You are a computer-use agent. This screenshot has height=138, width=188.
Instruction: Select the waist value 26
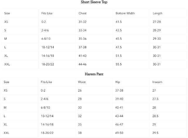80,91
